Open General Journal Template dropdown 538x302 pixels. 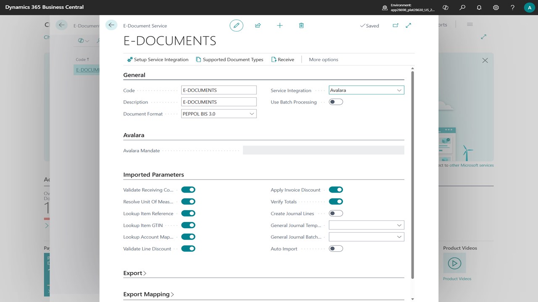point(399,225)
